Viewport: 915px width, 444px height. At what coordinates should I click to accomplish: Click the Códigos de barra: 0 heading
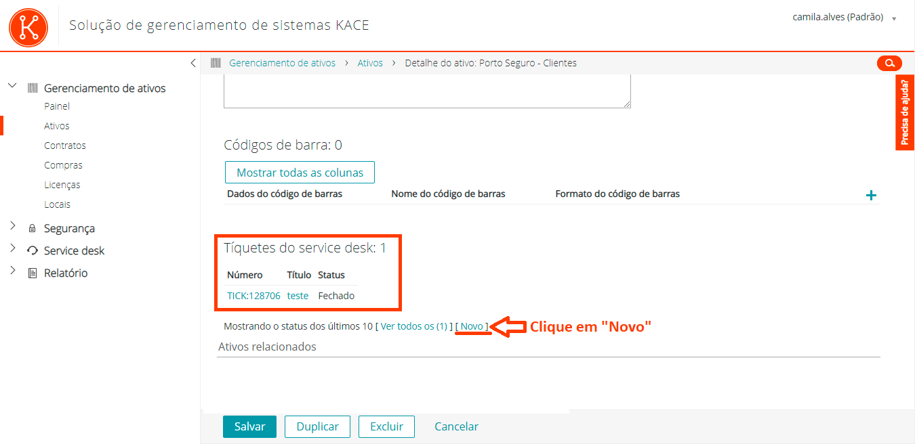(x=283, y=145)
